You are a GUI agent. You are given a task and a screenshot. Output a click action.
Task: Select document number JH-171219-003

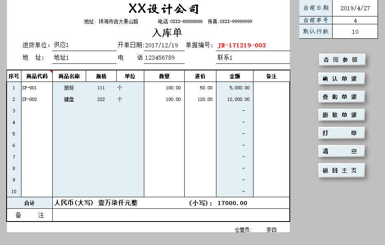(242, 46)
